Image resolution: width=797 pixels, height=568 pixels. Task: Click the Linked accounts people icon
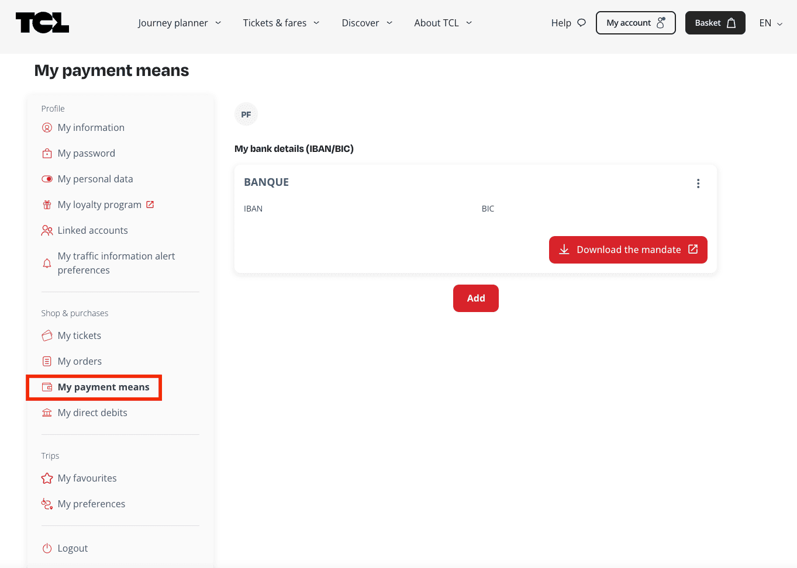[x=47, y=230]
